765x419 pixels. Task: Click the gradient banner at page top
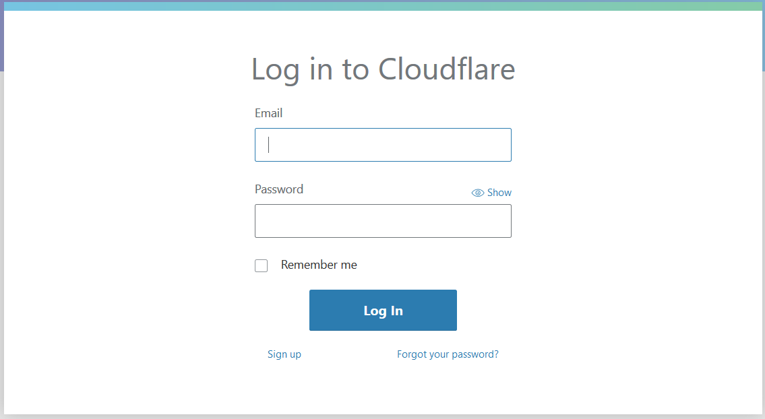(x=383, y=5)
